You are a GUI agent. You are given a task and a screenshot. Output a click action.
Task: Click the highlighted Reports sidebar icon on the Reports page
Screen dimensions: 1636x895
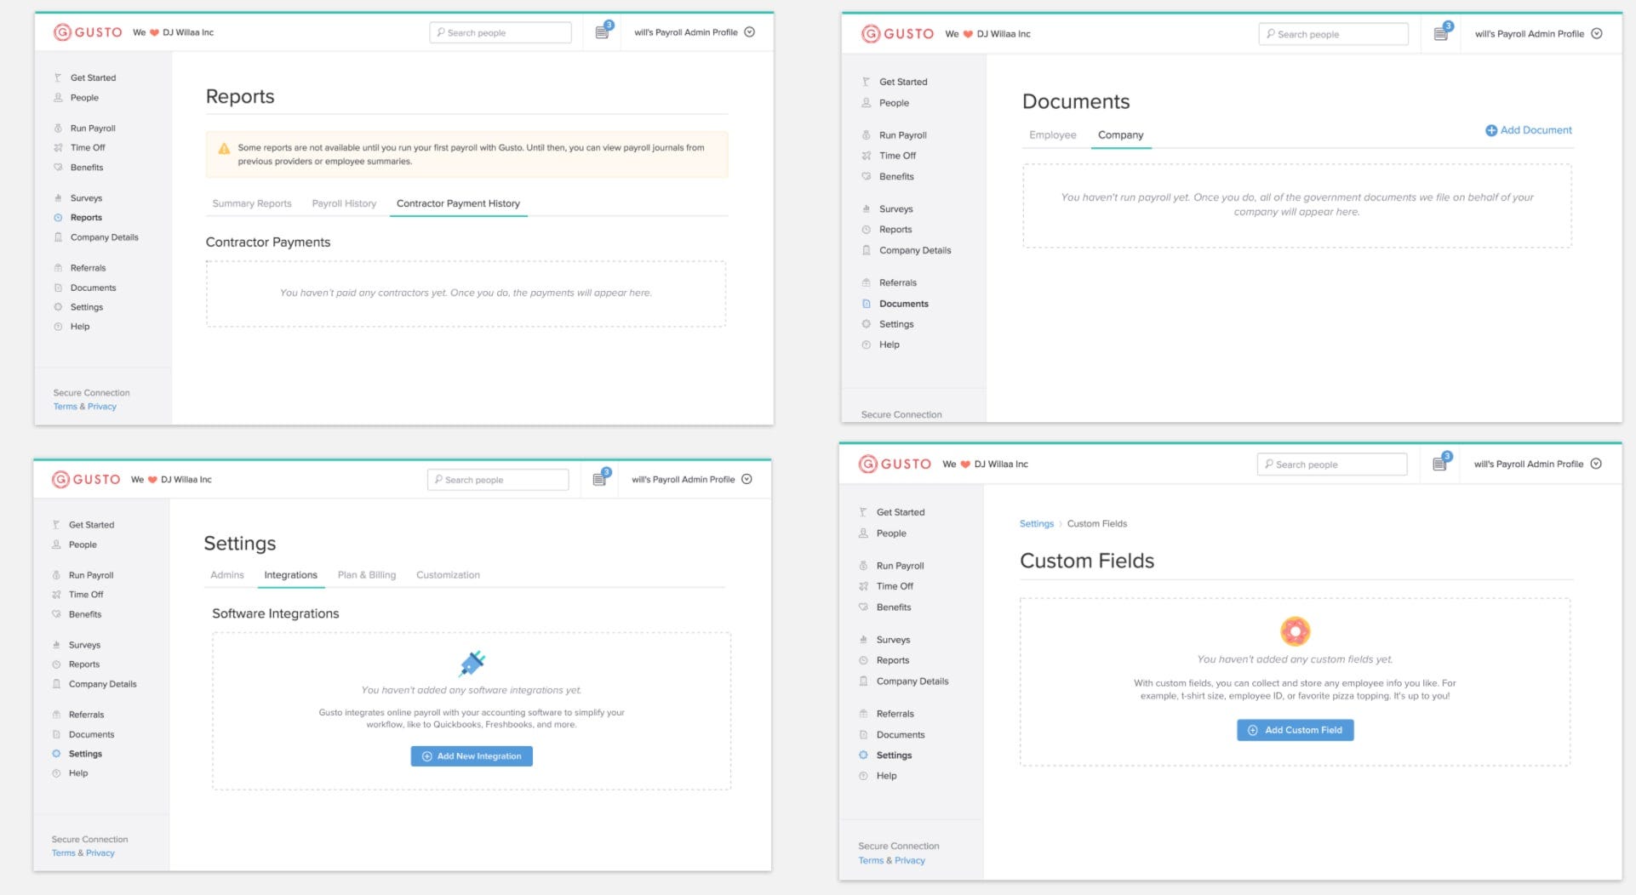point(58,218)
